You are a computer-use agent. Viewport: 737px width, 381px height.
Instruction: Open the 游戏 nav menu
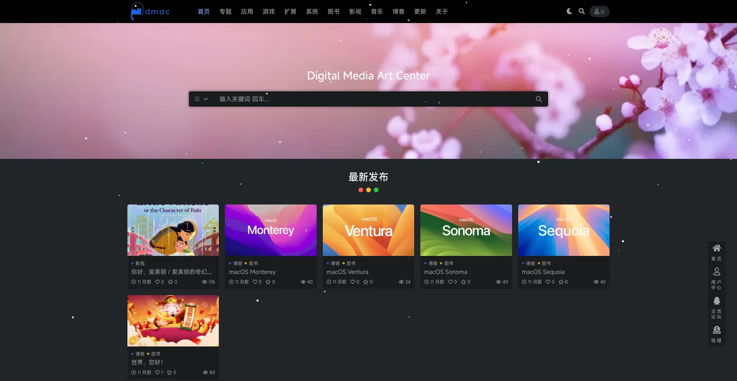click(269, 12)
